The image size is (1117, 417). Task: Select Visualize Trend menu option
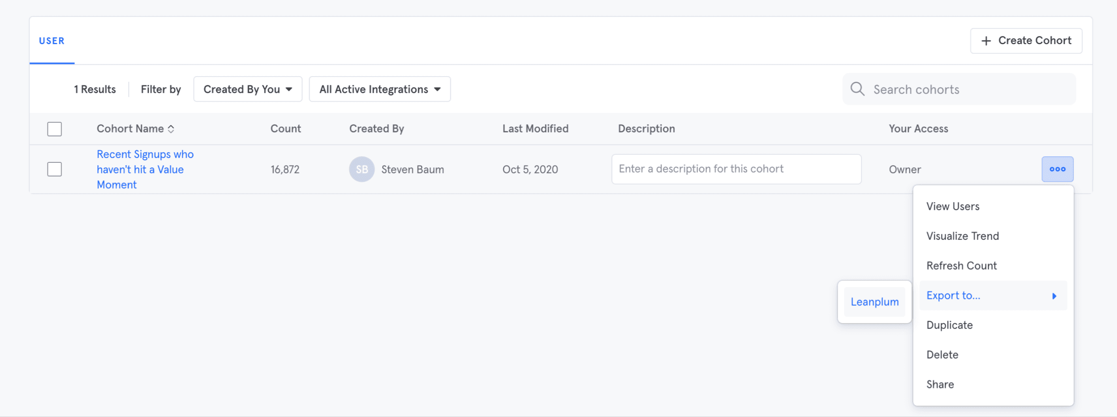pyautogui.click(x=962, y=236)
